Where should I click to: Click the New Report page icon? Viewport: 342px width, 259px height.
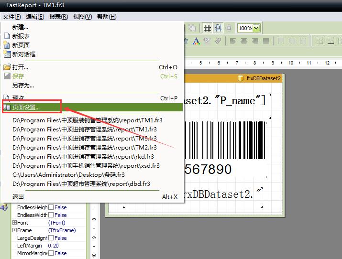tap(7, 36)
